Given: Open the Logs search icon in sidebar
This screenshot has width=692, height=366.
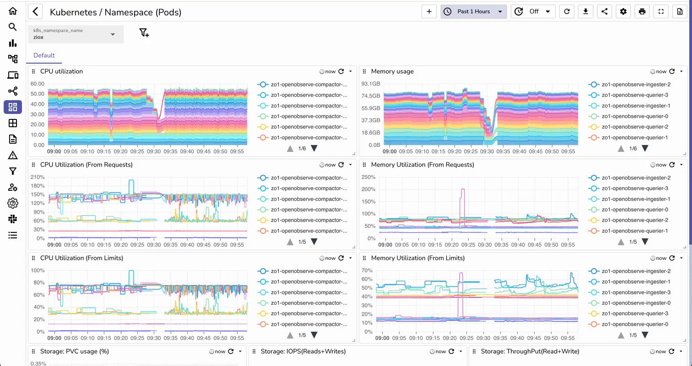Looking at the screenshot, I should point(12,27).
